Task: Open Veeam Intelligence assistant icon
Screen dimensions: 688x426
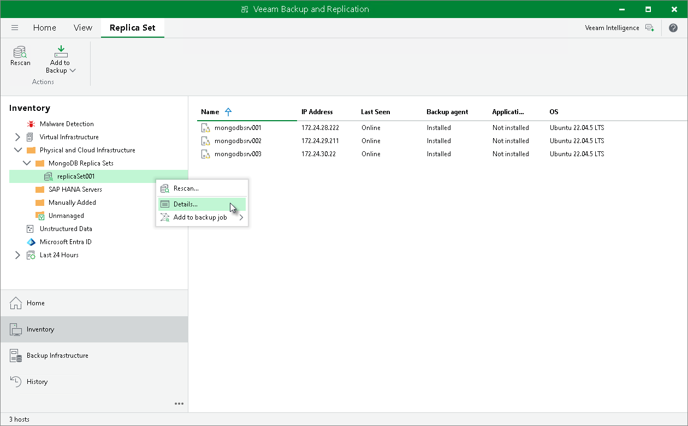Action: 649,28
